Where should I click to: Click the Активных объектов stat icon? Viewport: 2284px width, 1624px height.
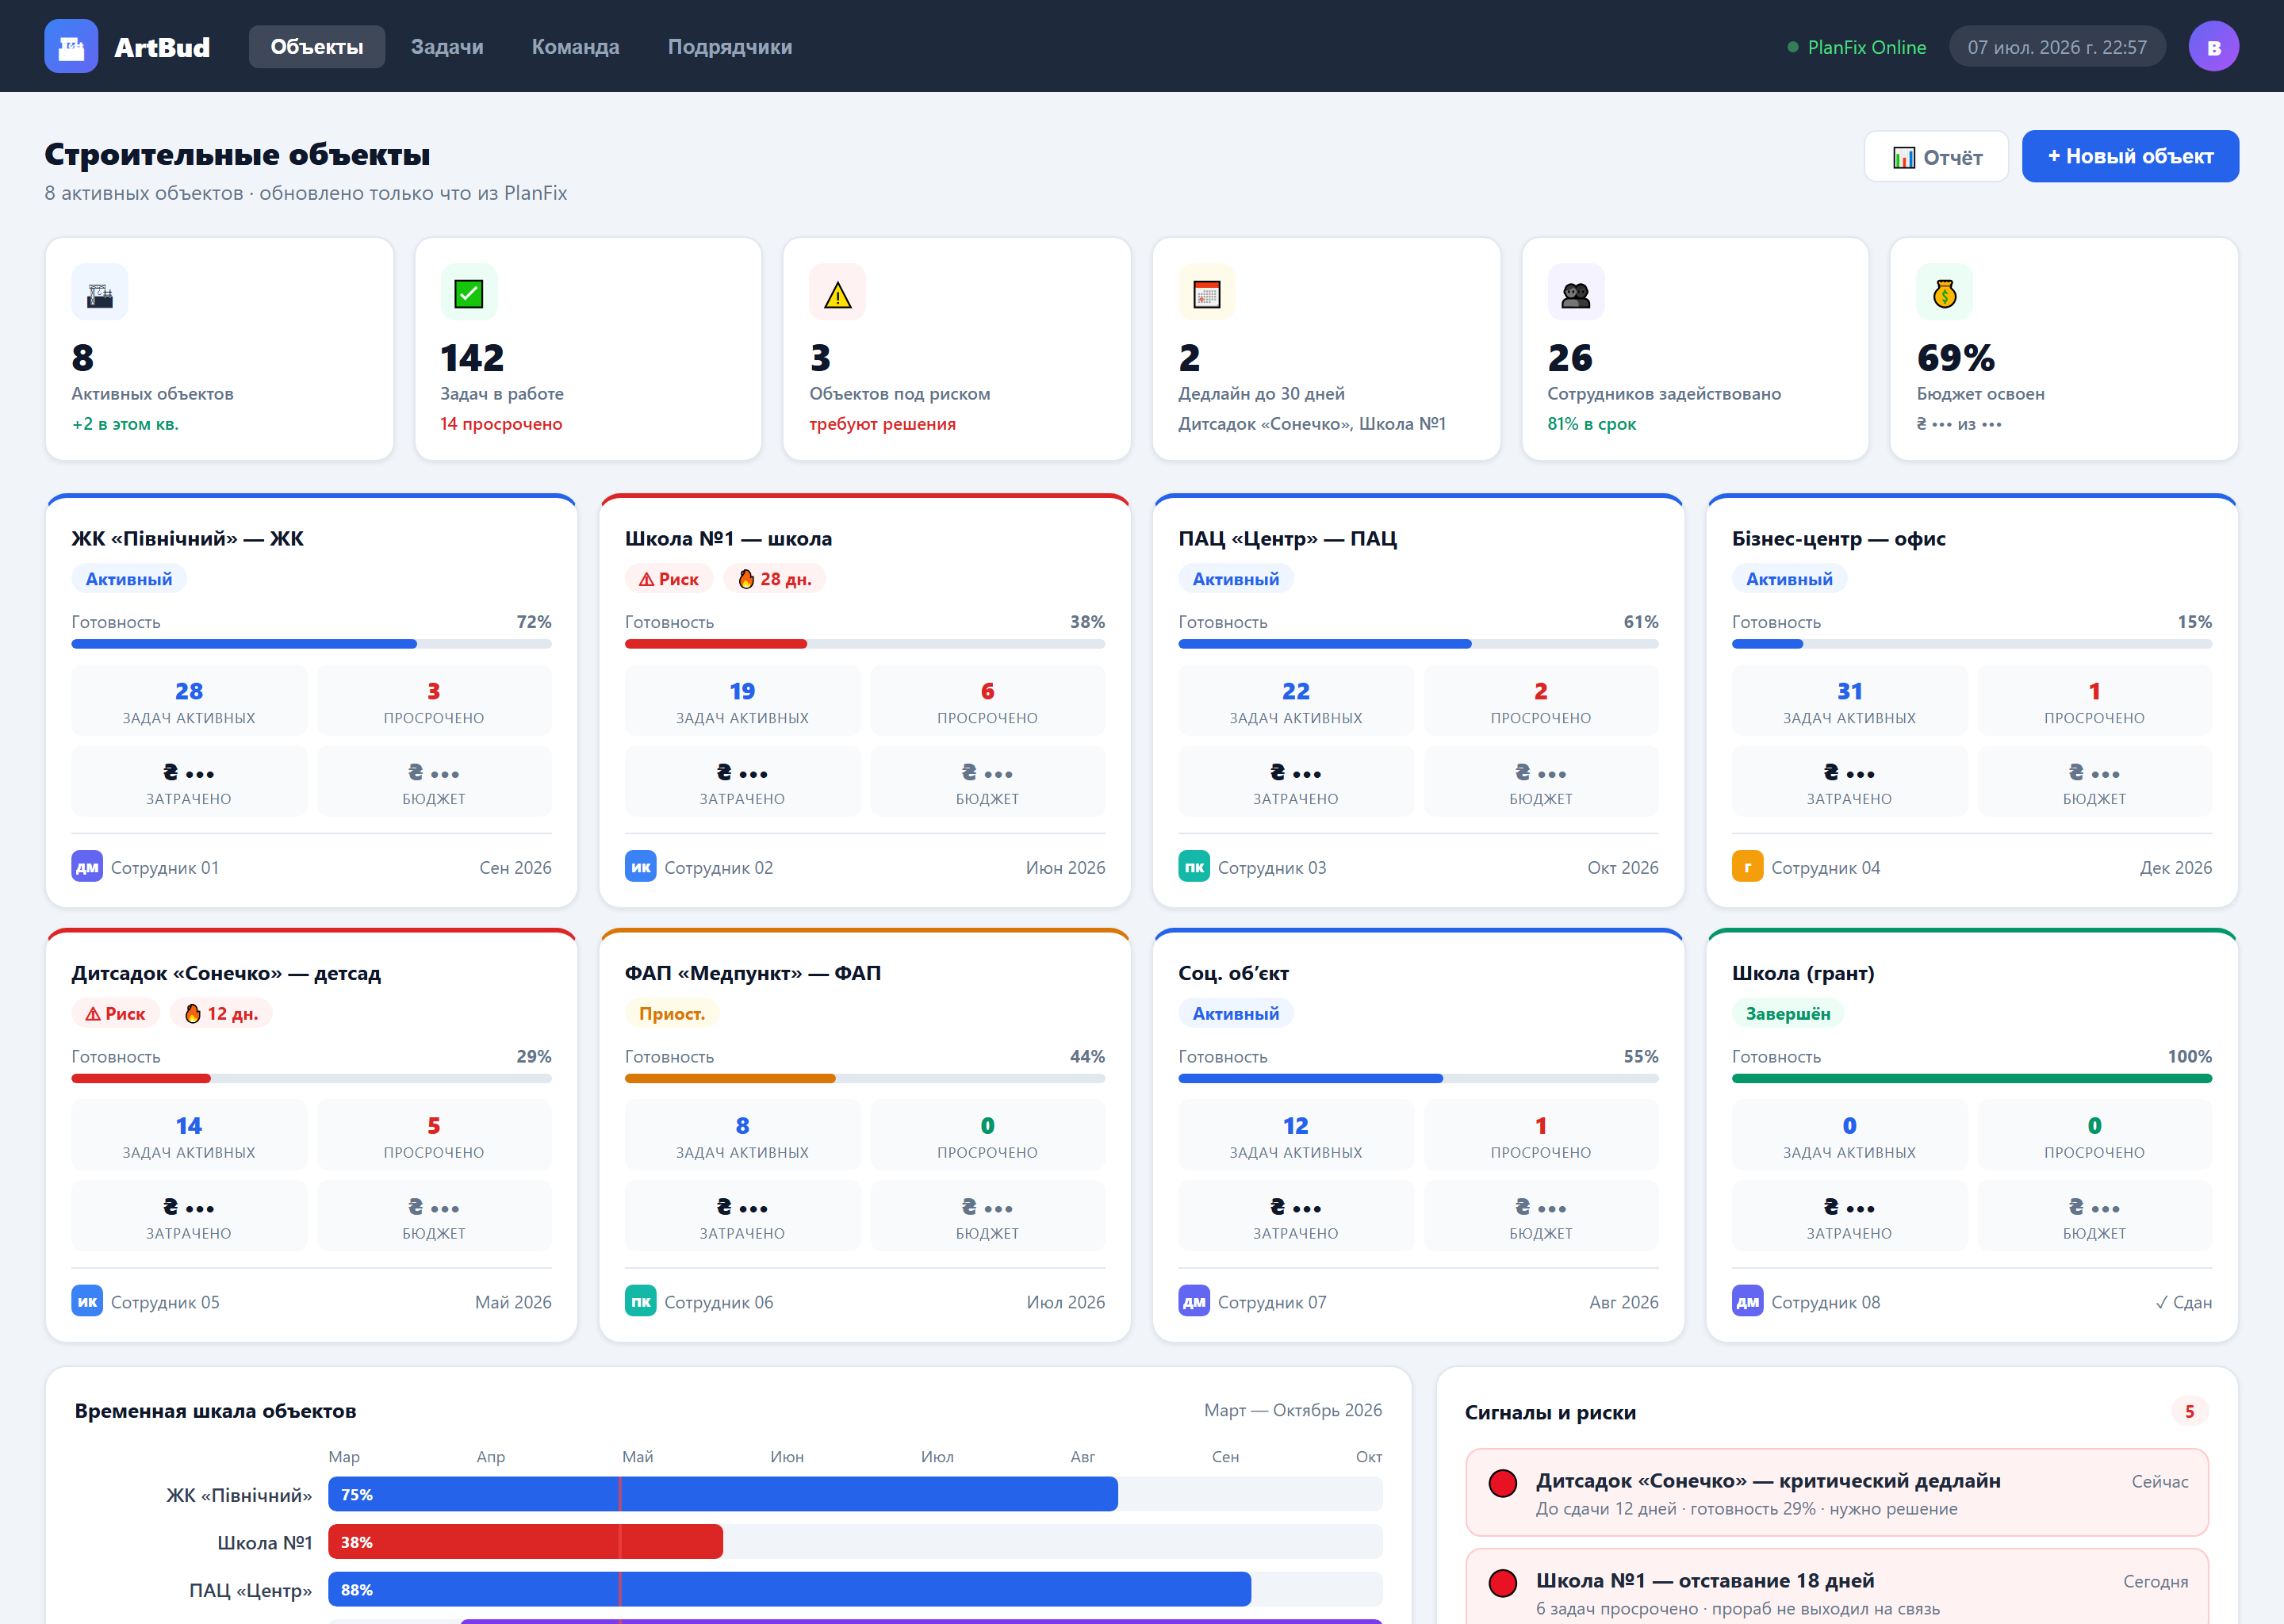click(100, 292)
